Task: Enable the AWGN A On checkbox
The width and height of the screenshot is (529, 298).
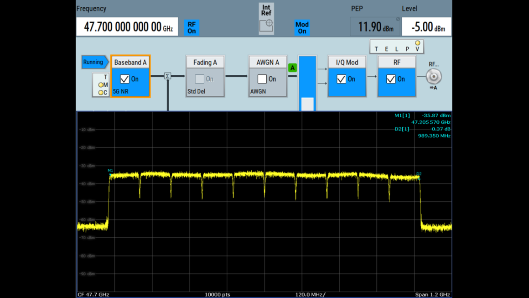Action: [262, 78]
